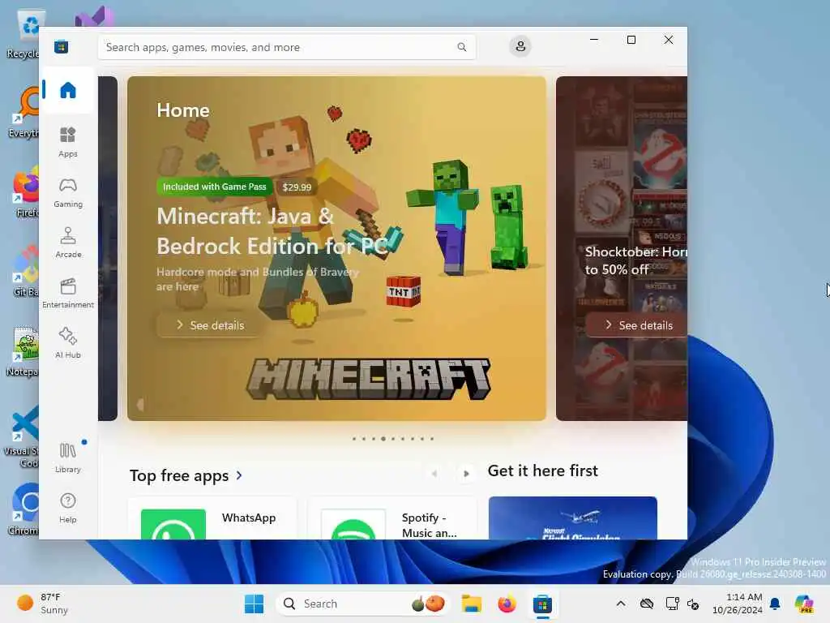830x623 pixels.
Task: Minimize the Microsoft Store window
Action: pyautogui.click(x=594, y=40)
